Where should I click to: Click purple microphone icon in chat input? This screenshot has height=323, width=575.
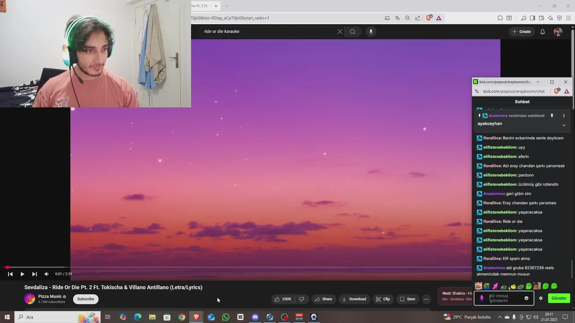click(482, 298)
